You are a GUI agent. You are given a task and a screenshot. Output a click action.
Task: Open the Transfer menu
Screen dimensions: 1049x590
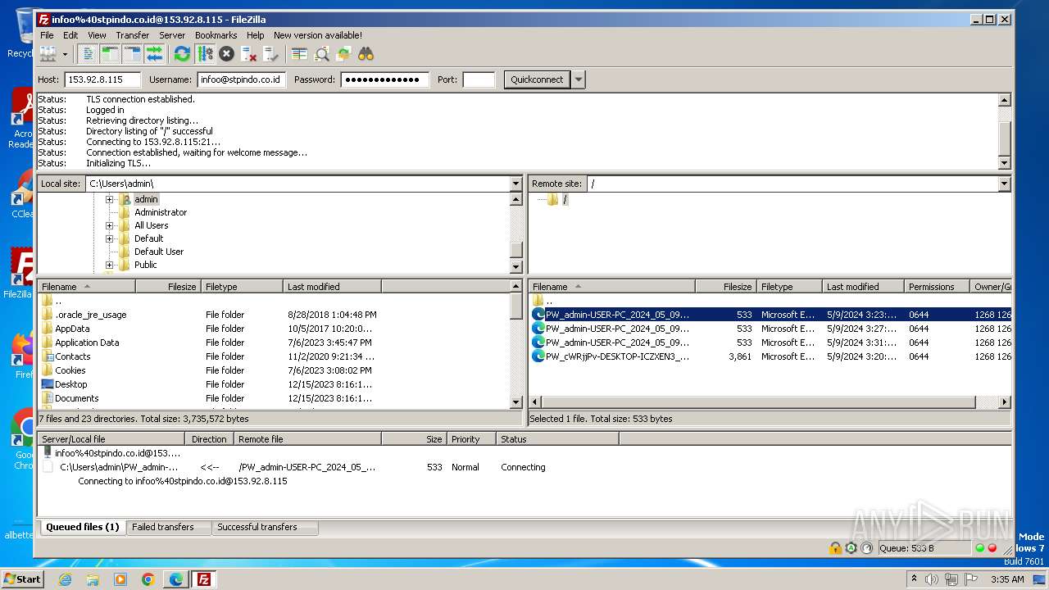coord(132,35)
